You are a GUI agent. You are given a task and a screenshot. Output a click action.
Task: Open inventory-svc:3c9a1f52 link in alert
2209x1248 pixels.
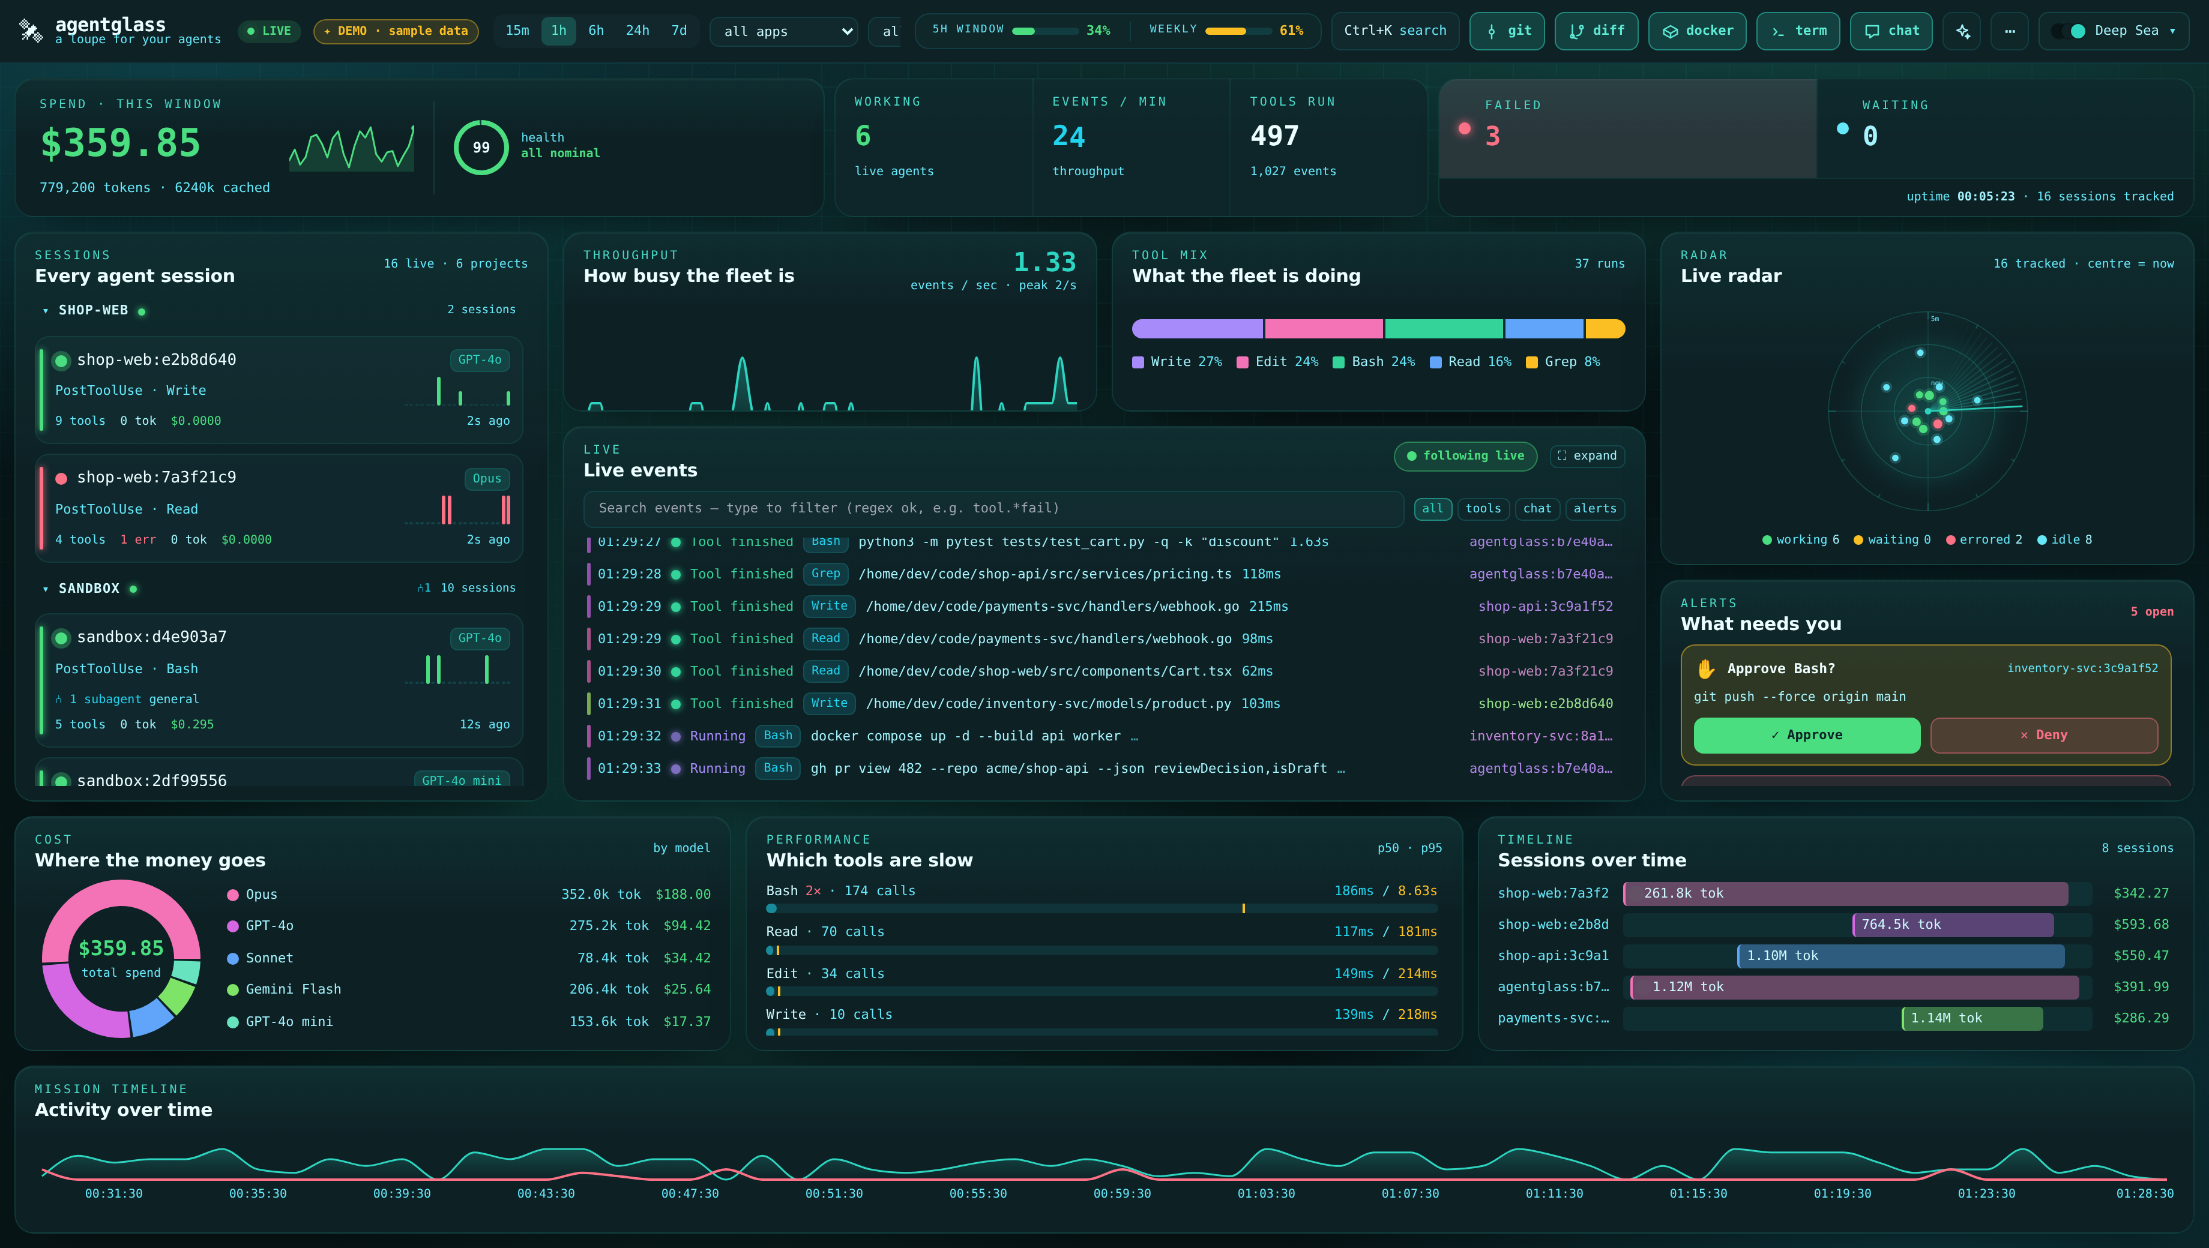(2082, 668)
